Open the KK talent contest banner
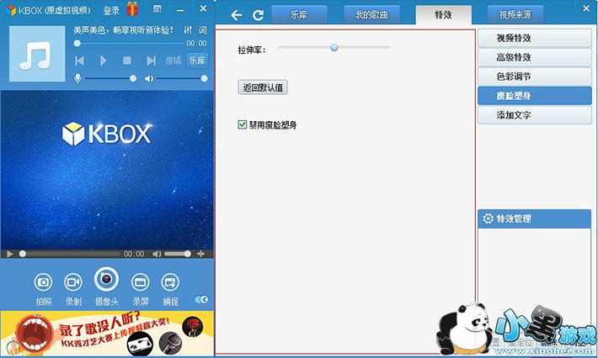Viewport: 598px width, 358px height. click(x=107, y=334)
